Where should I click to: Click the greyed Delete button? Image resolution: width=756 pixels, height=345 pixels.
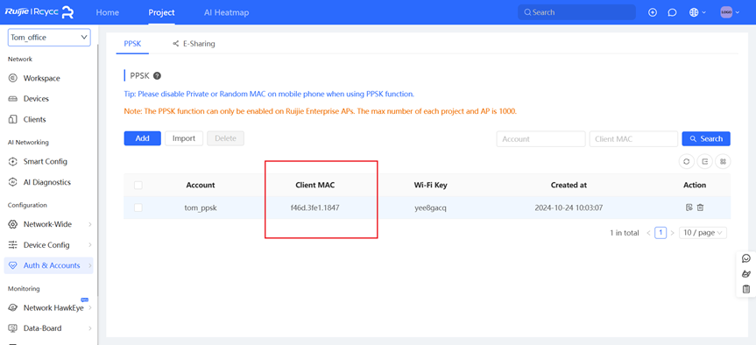click(x=226, y=138)
